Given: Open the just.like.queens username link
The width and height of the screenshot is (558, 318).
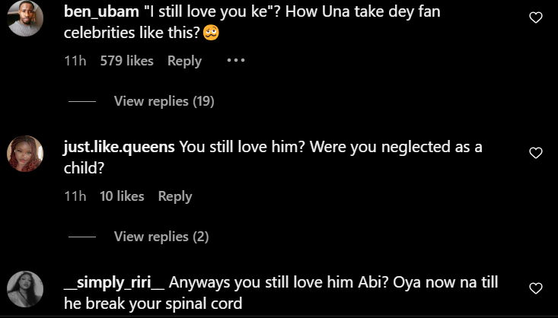Looking at the screenshot, I should point(120,148).
